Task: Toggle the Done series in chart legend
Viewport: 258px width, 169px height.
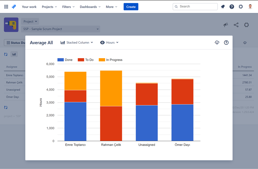Action: (65, 60)
